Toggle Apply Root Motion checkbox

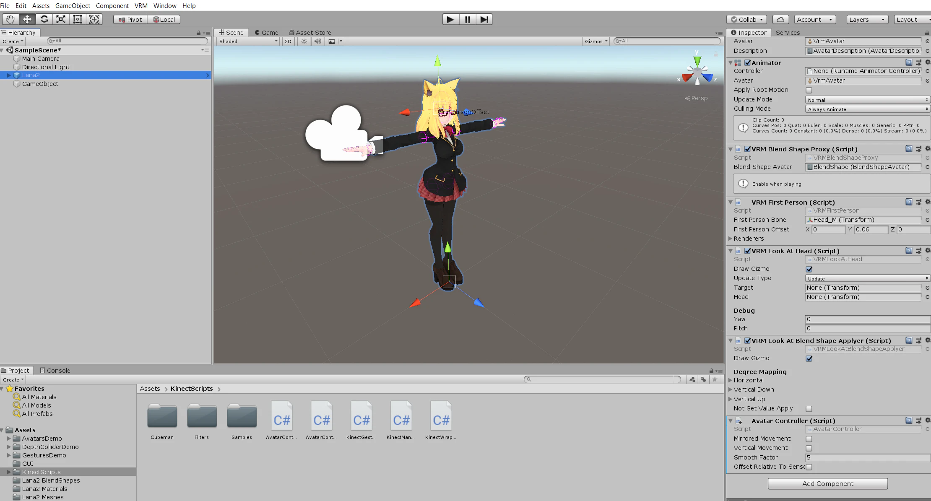(809, 90)
